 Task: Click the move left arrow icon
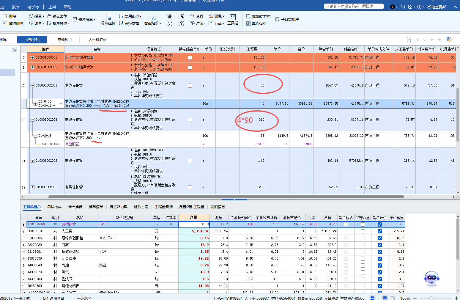[x=432, y=39]
